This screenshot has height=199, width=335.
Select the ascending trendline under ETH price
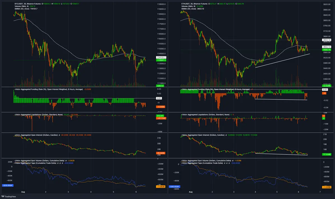coord(282,61)
